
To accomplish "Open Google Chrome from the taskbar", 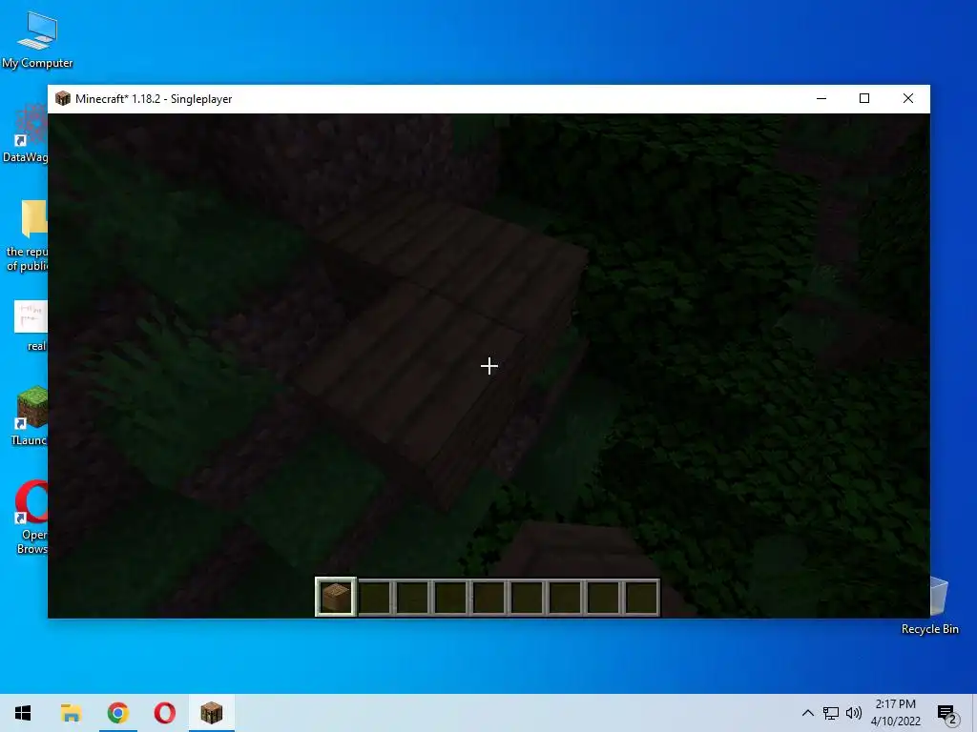I will pyautogui.click(x=117, y=713).
